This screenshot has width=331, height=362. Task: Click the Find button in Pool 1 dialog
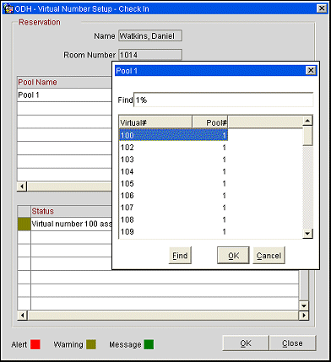[x=180, y=256]
